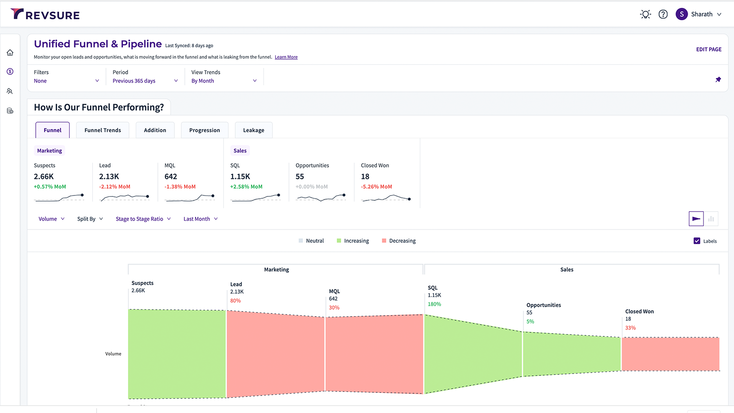This screenshot has height=413, width=734.
Task: Toggle the light/dark theme sun icon
Action: click(x=645, y=14)
